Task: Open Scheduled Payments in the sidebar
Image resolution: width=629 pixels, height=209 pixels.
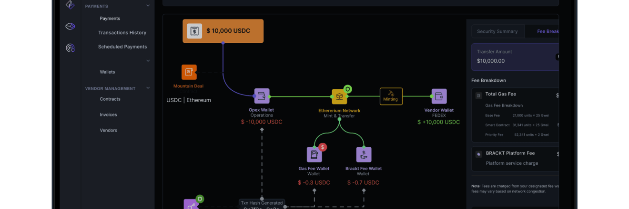Action: tap(122, 47)
